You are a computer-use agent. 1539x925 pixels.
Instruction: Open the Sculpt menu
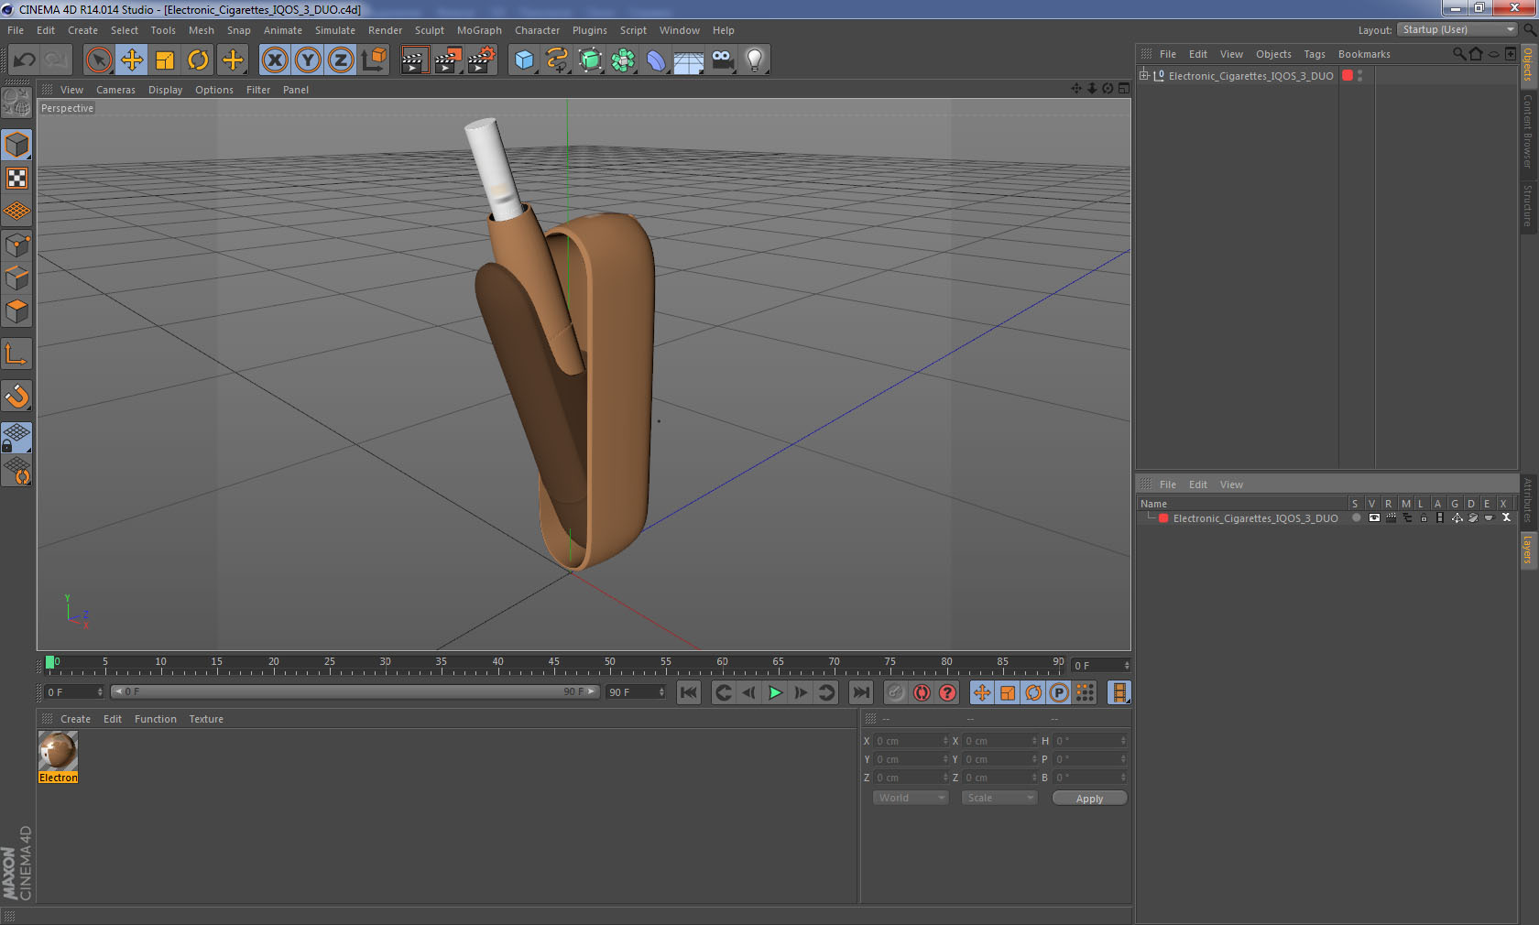[x=429, y=30]
